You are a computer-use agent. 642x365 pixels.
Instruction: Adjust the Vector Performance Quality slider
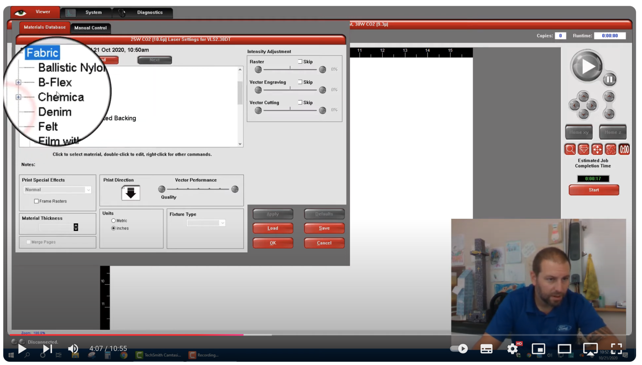tap(198, 189)
